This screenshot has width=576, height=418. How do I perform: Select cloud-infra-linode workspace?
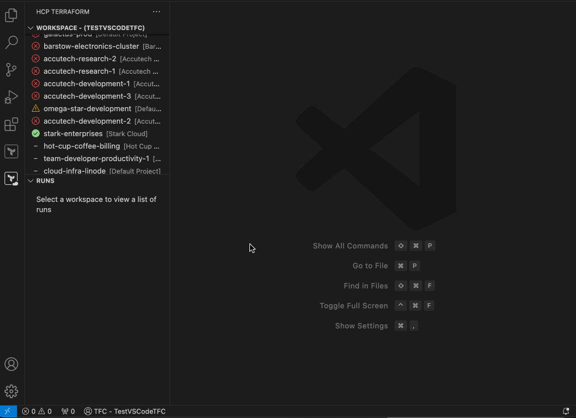[x=97, y=171]
